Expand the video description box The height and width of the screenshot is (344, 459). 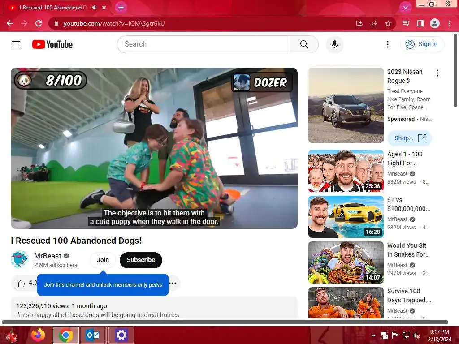(x=154, y=308)
